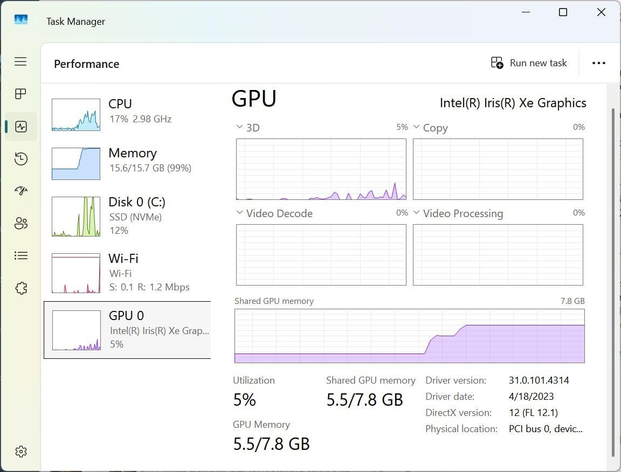Click Run new task
The height and width of the screenshot is (472, 621).
[x=529, y=63]
